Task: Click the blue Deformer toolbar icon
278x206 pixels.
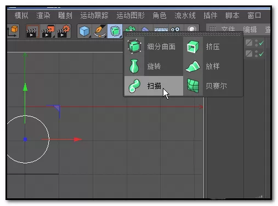Action: [145, 29]
